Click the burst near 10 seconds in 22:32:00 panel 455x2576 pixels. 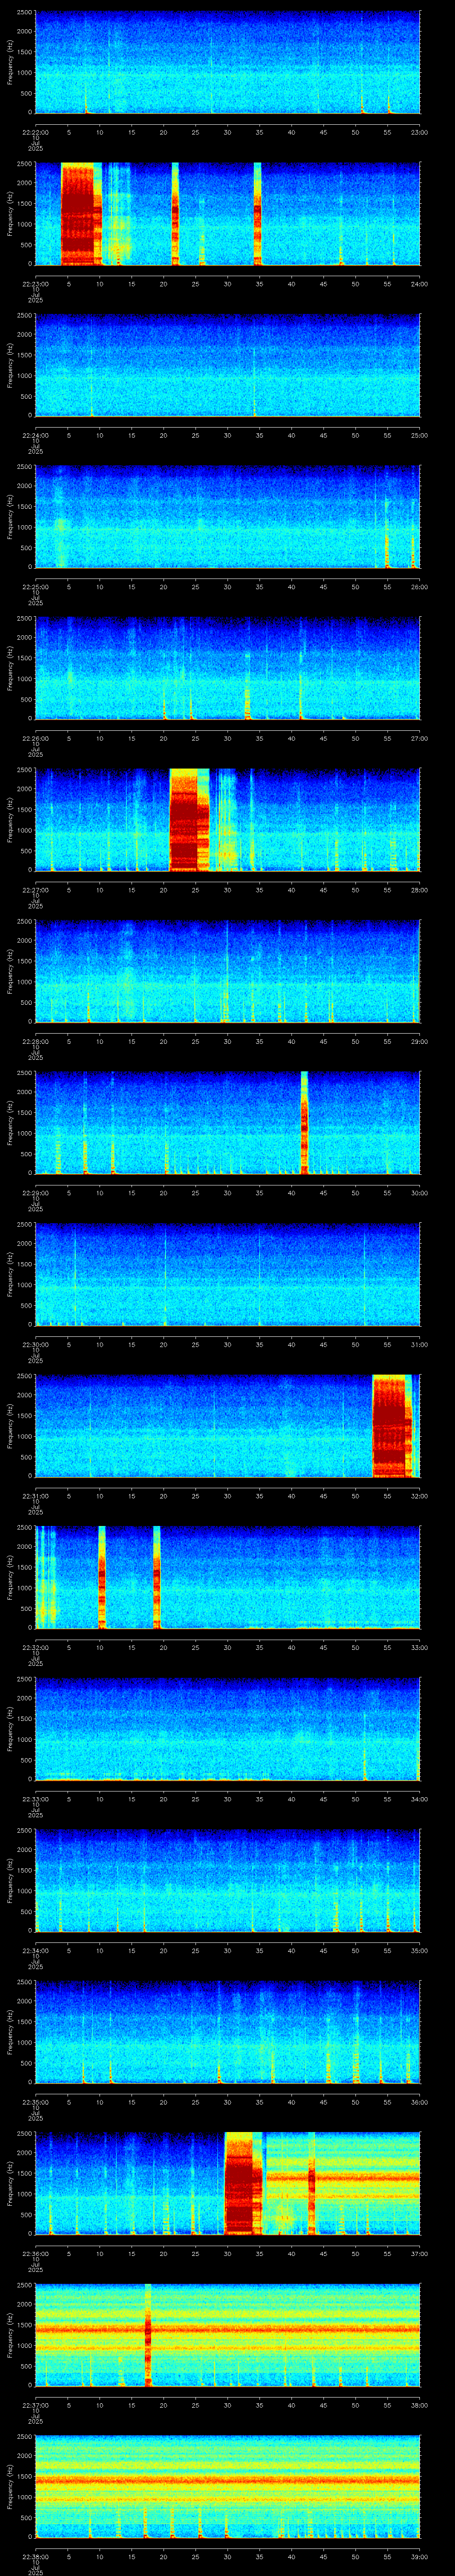102,1578
